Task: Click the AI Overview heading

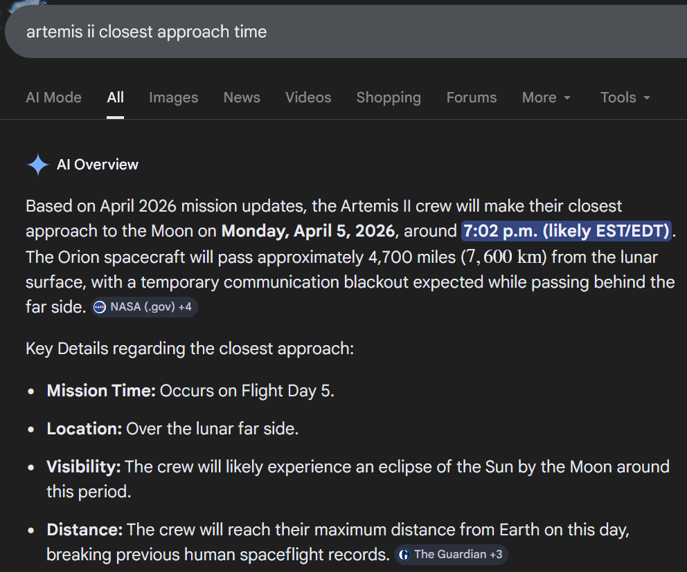Action: pos(97,165)
